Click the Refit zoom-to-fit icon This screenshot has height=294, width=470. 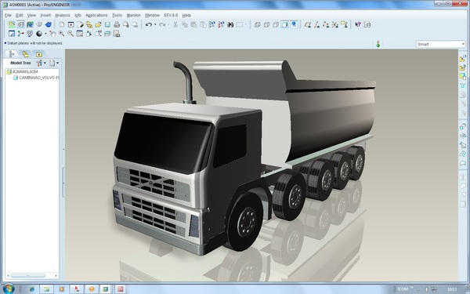[x=79, y=34]
